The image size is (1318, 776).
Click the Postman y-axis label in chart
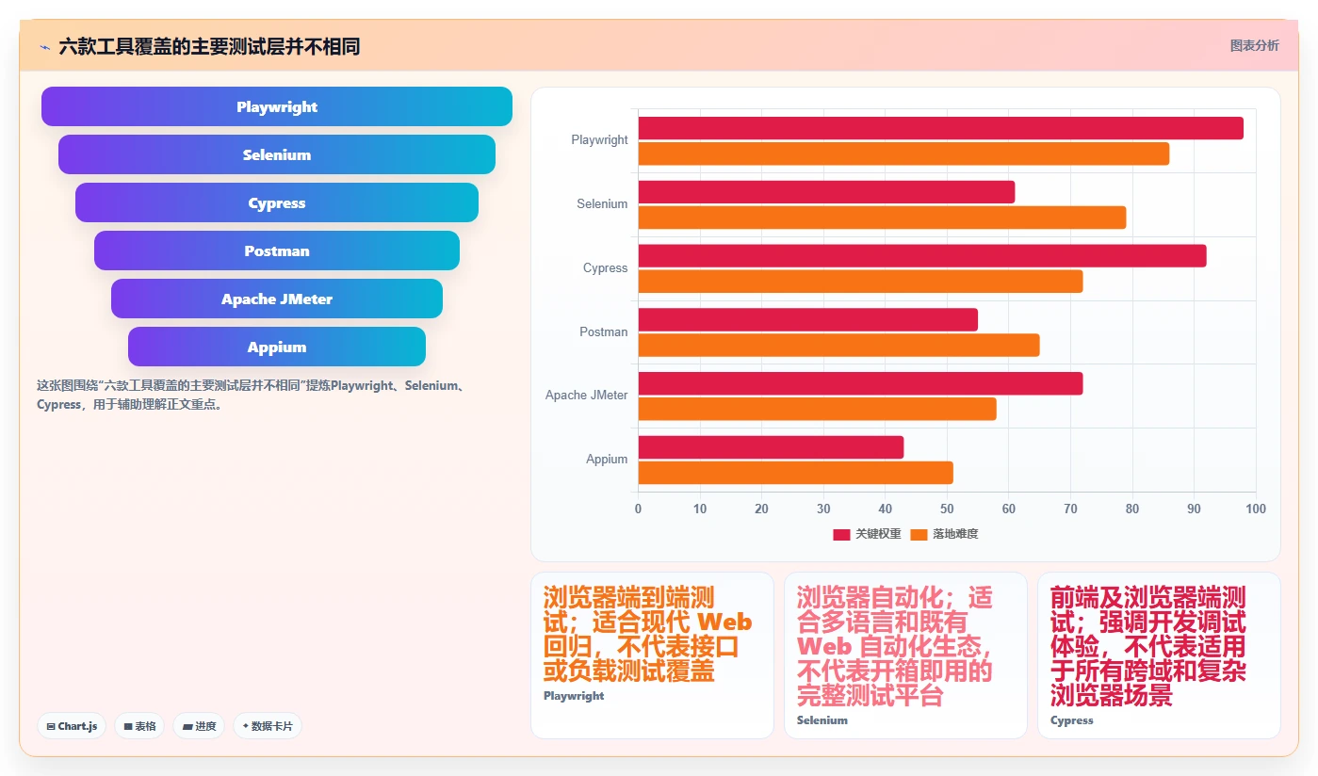tap(603, 331)
